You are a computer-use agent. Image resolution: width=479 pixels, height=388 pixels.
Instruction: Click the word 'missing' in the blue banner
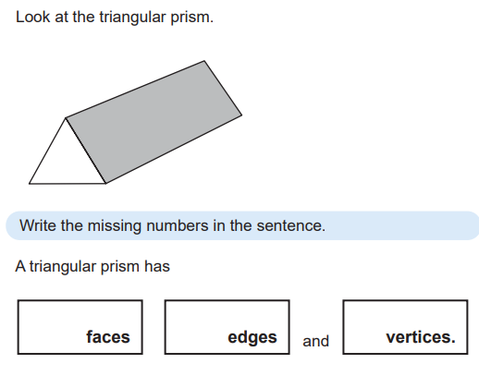coord(115,226)
